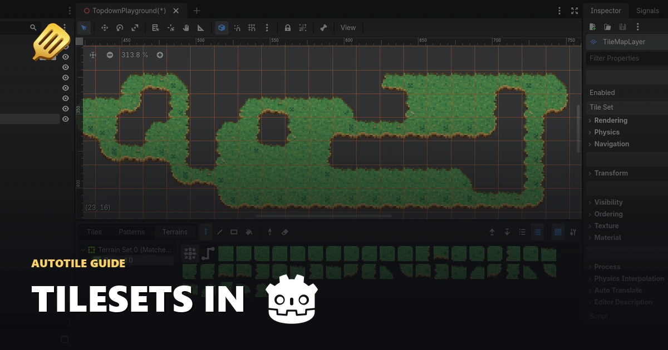The image size is (668, 350).
Task: Expand the Physics section
Action: [x=607, y=132]
